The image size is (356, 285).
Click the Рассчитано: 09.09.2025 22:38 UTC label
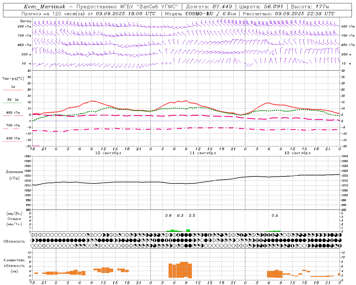pos(289,14)
